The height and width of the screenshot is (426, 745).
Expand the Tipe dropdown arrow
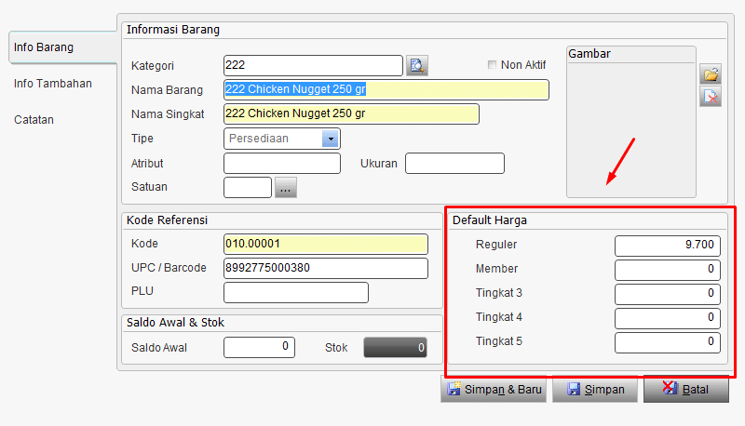pos(330,139)
